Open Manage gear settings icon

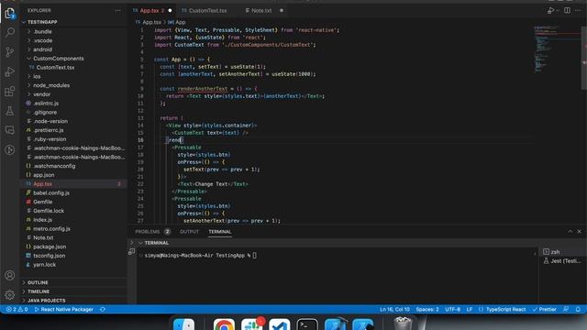(10, 295)
